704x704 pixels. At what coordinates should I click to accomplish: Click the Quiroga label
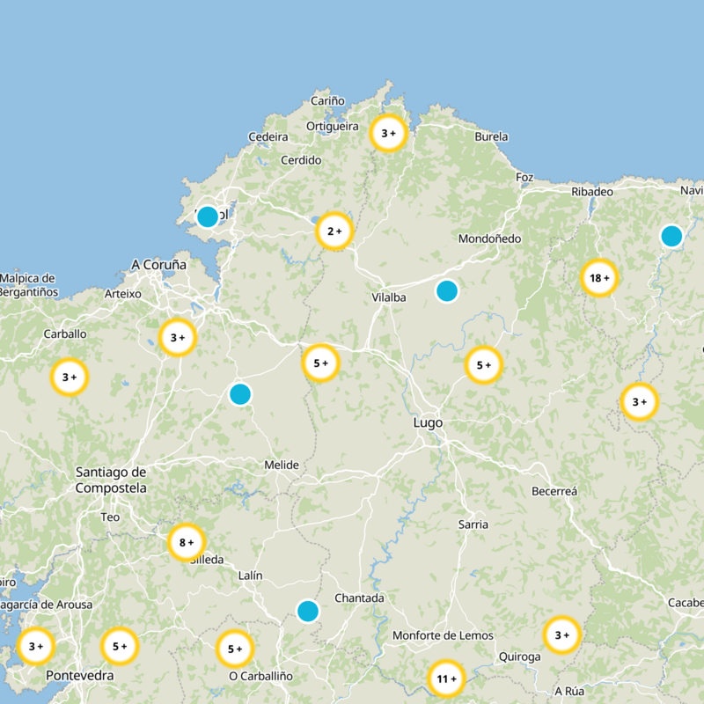[x=520, y=657]
